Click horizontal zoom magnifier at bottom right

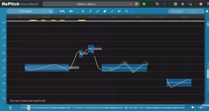(201, 108)
